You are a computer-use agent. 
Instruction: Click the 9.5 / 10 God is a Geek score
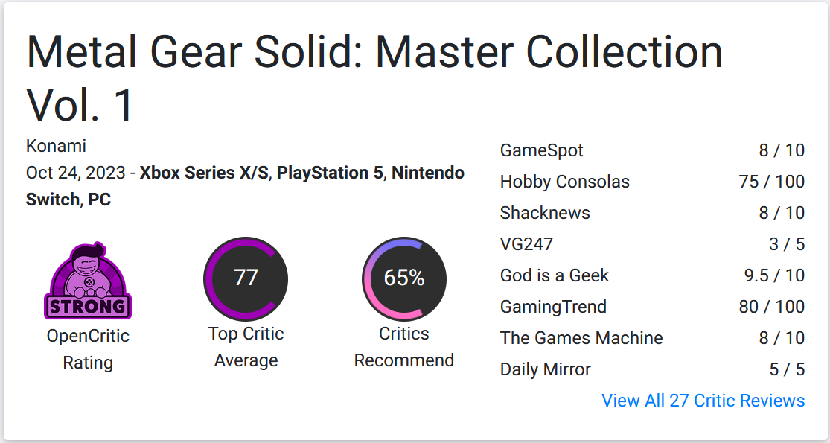774,275
